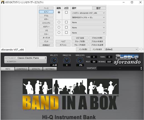Select the ソロ track button

click(x=46, y=30)
